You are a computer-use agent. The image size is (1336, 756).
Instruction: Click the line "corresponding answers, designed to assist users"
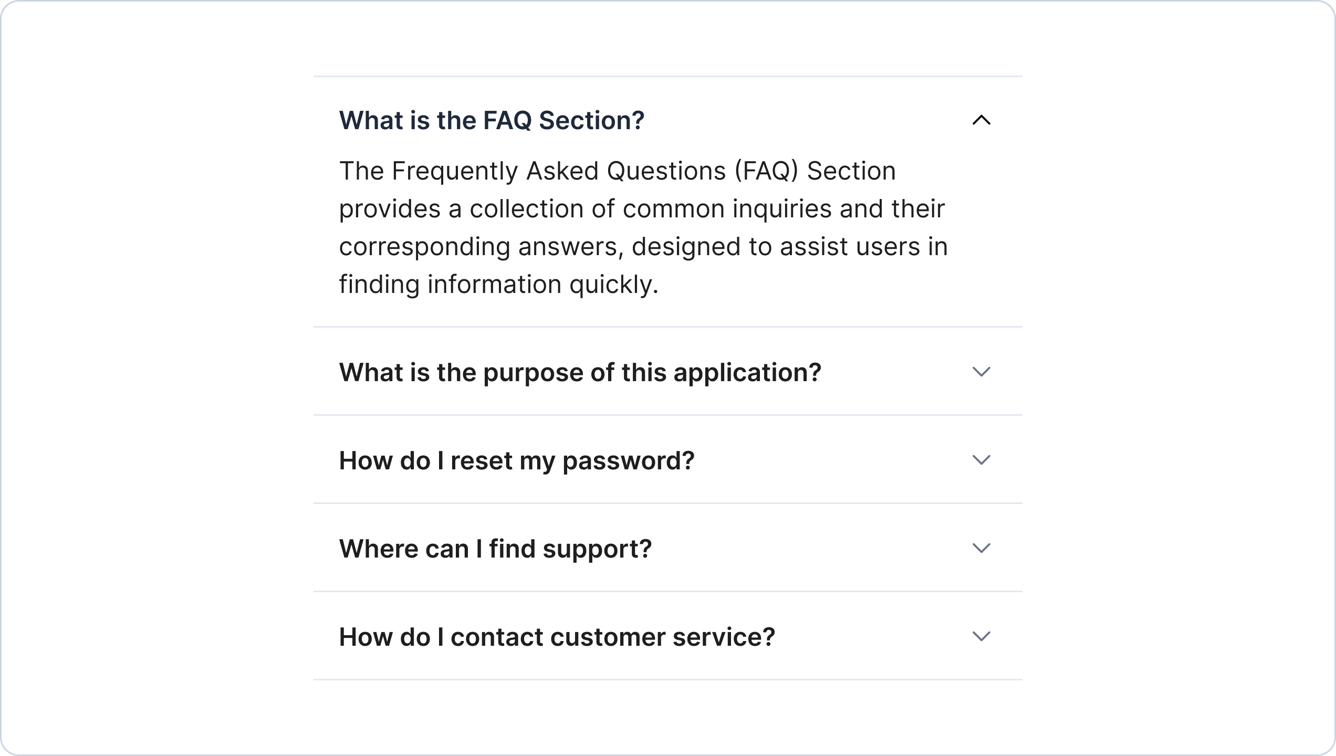pyautogui.click(x=643, y=247)
